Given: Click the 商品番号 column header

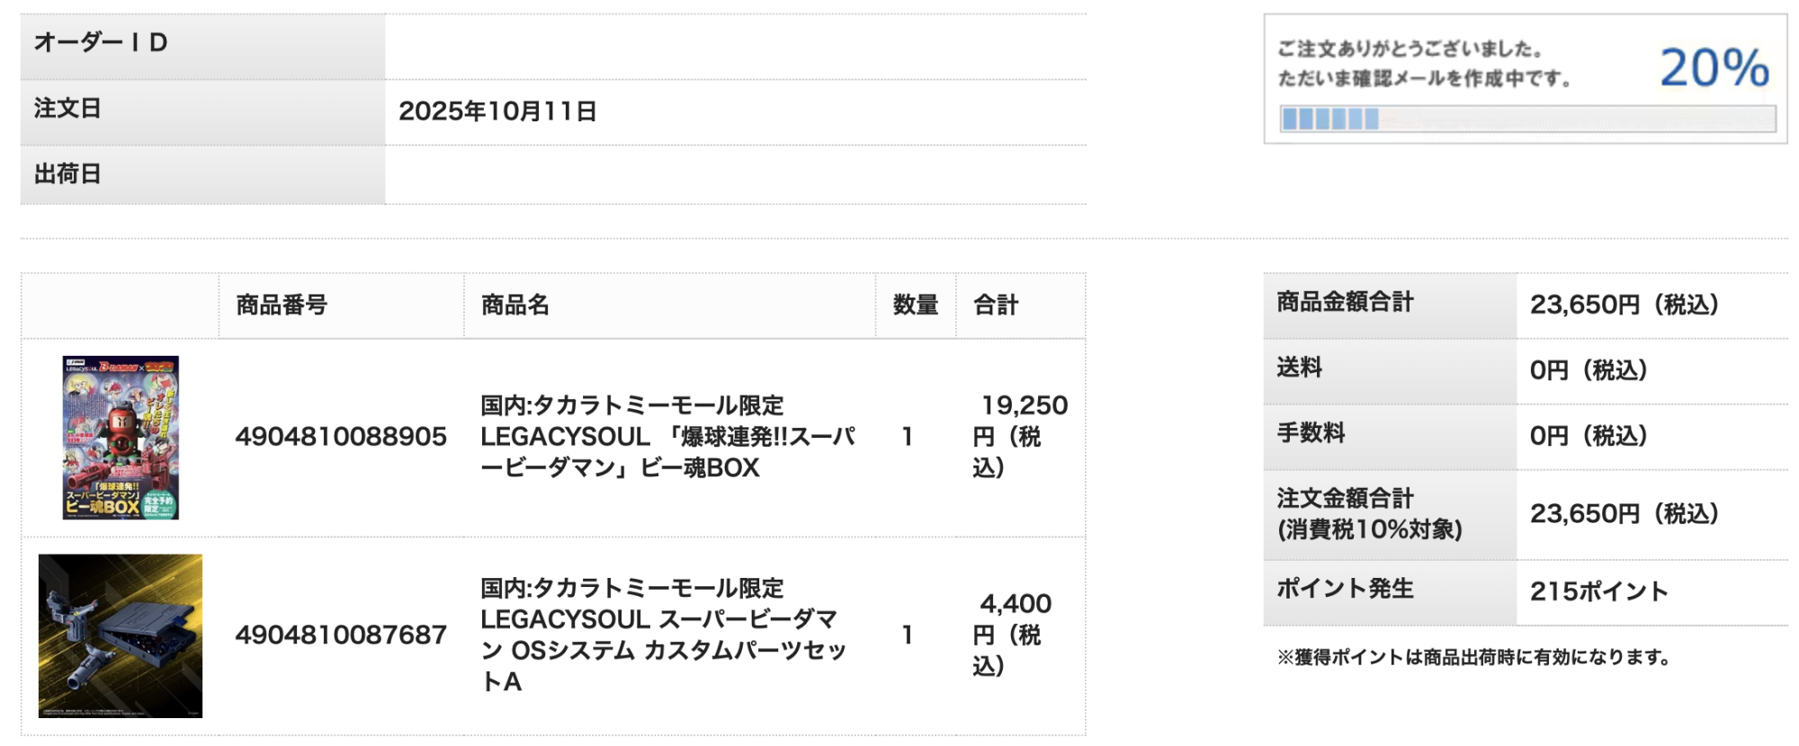Looking at the screenshot, I should pyautogui.click(x=282, y=306).
